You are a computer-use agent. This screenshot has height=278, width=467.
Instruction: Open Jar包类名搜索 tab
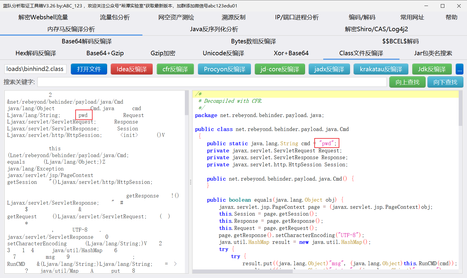pos(433,53)
